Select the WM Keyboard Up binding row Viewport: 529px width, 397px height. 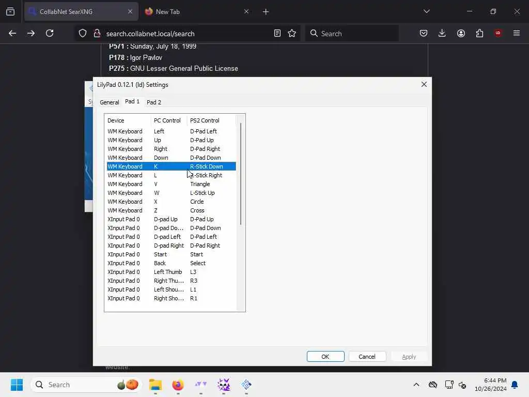point(172,140)
